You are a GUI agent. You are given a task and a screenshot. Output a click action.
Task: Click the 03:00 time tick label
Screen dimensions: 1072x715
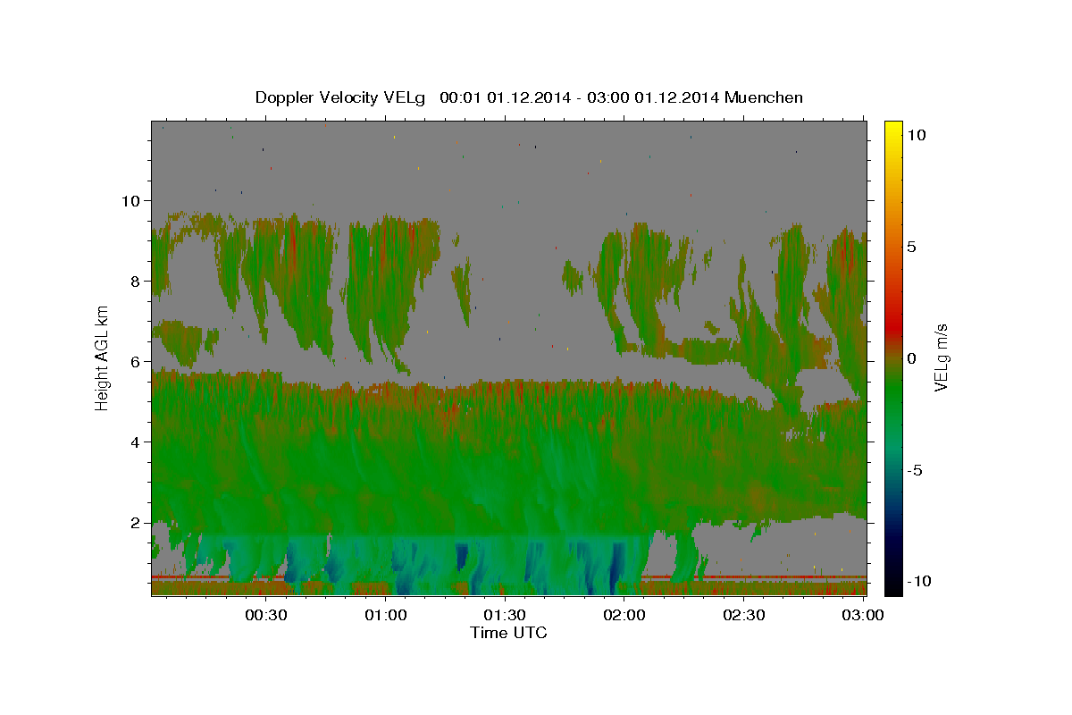863,616
